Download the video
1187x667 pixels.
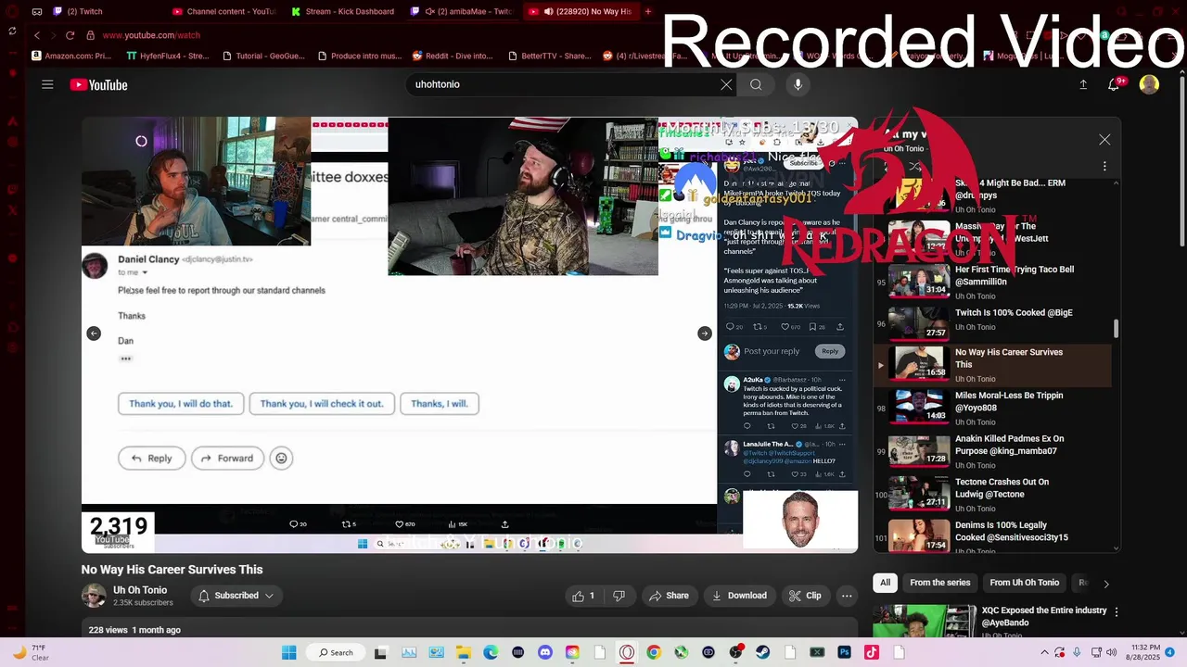point(739,596)
